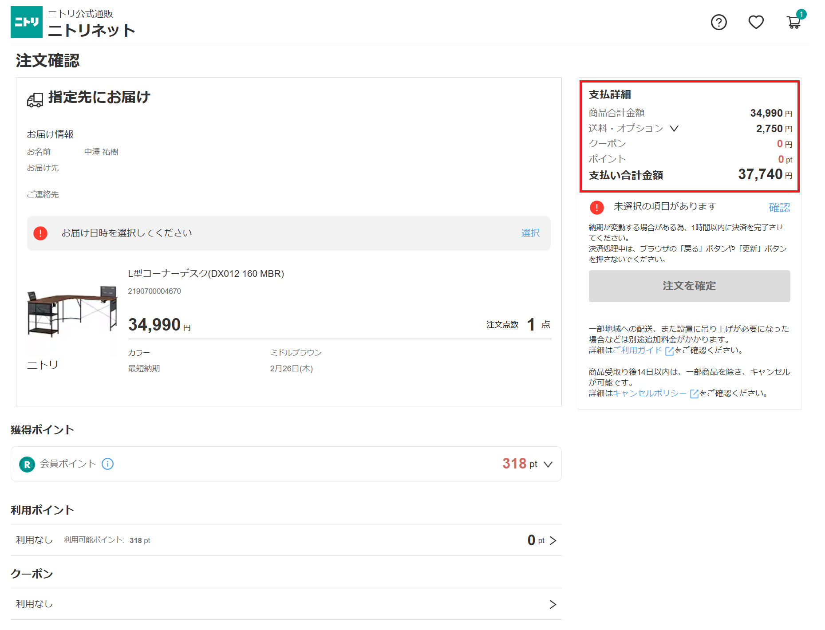This screenshot has height=630, width=825.
Task: Expand 送料・オプション shipping cost details
Action: click(675, 129)
